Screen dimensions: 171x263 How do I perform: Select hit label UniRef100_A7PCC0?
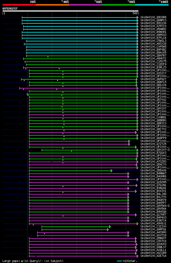coord(153,26)
